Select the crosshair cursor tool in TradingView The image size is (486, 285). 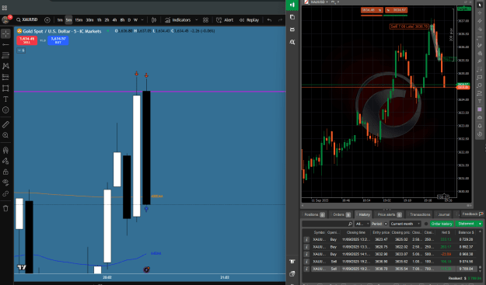pos(5,33)
